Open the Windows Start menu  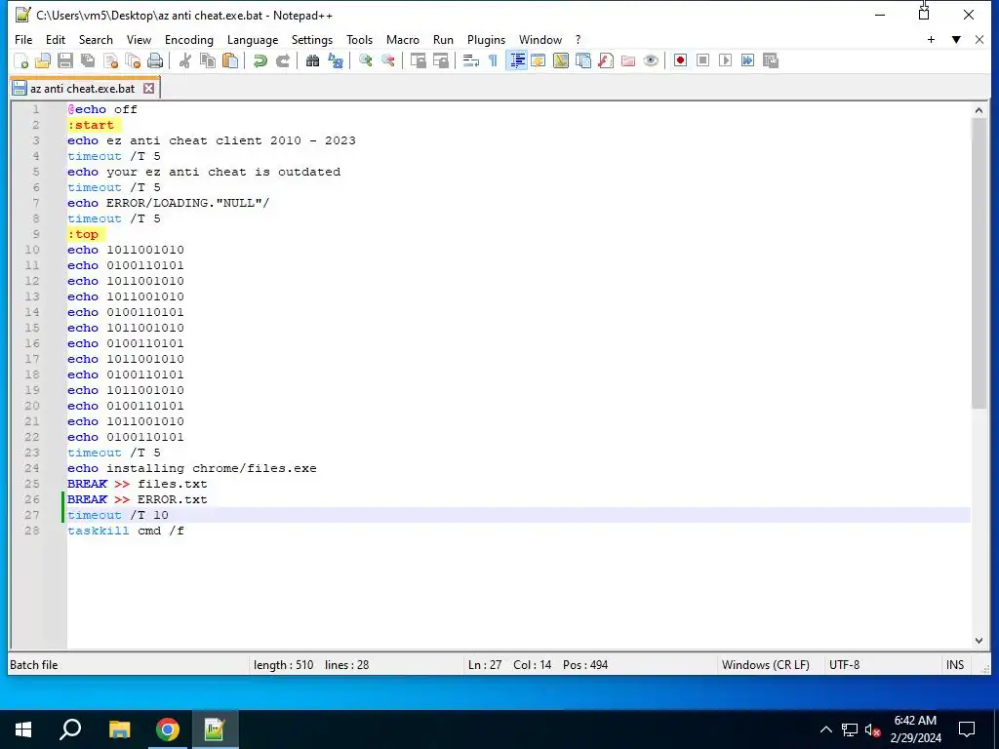pos(23,729)
